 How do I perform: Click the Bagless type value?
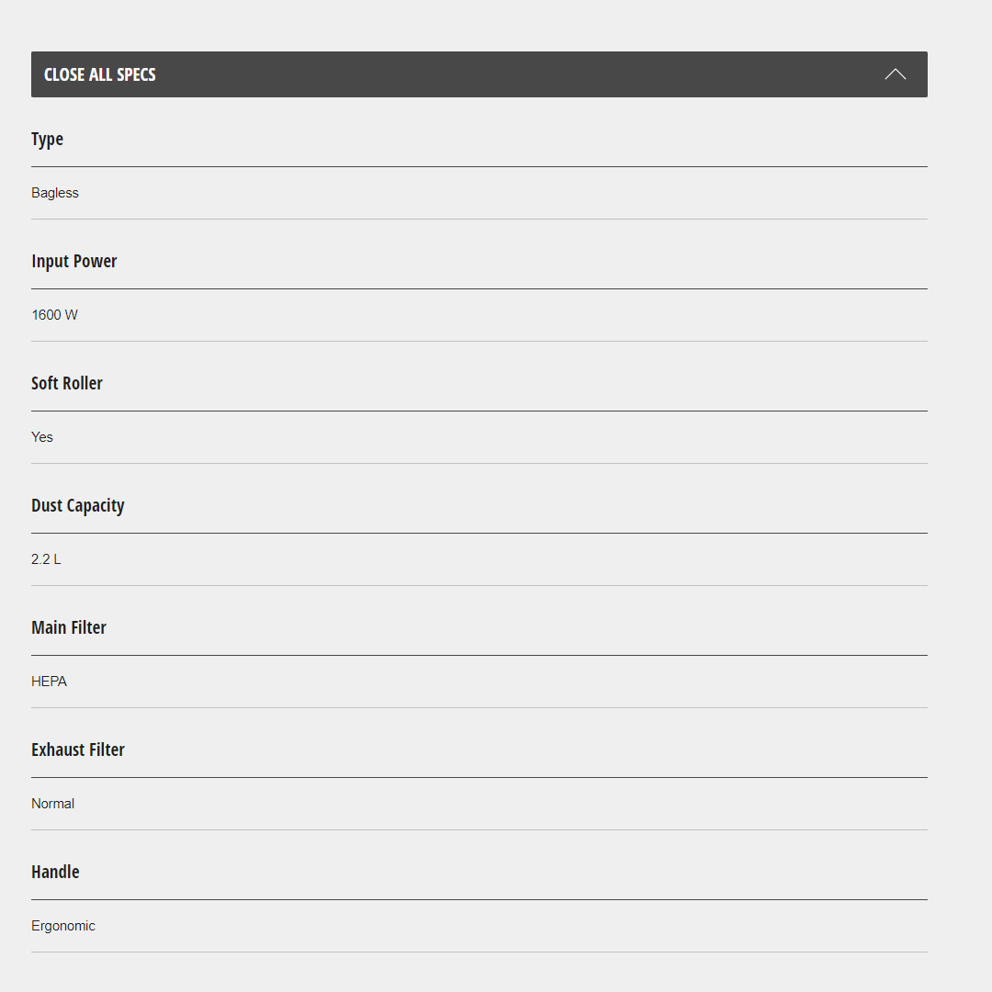tap(55, 193)
